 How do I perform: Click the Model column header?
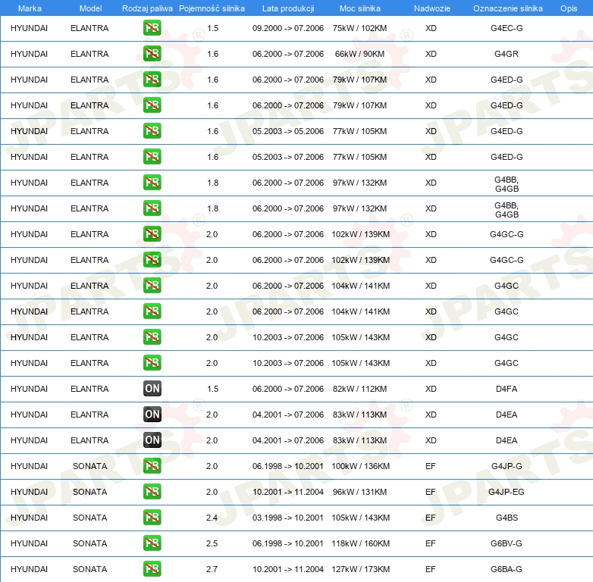pos(90,8)
